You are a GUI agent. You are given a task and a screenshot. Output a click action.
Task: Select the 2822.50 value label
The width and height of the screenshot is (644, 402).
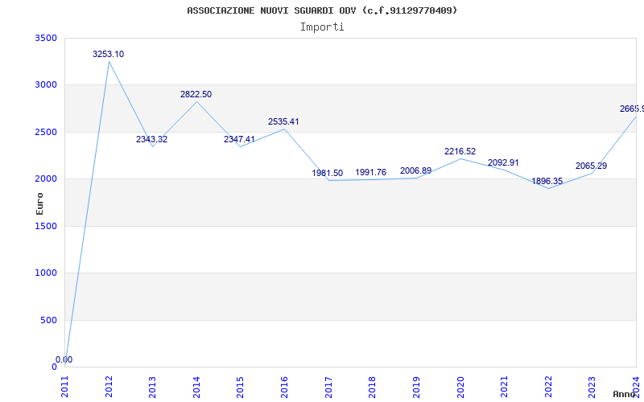196,95
